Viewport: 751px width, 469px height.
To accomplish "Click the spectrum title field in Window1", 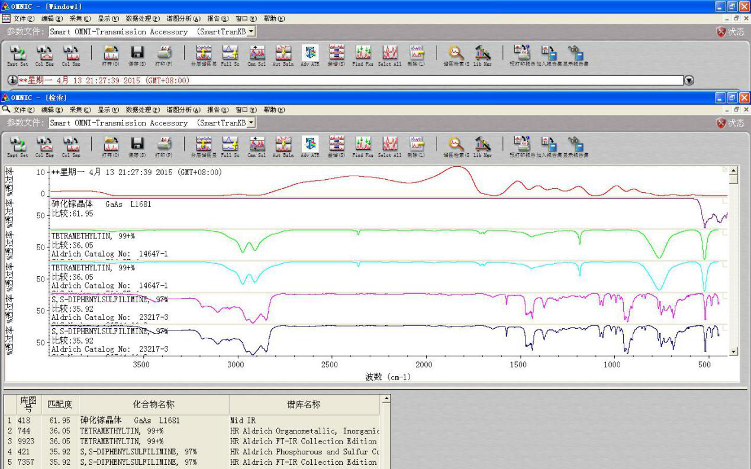I will tap(351, 80).
